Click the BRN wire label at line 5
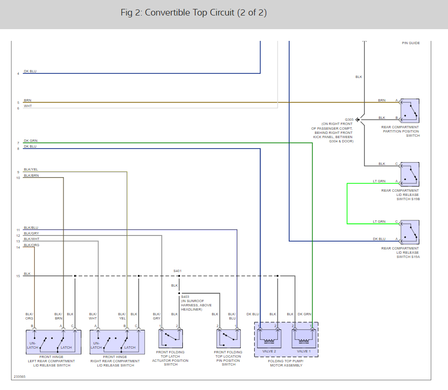The height and width of the screenshot is (390, 448). [27, 100]
